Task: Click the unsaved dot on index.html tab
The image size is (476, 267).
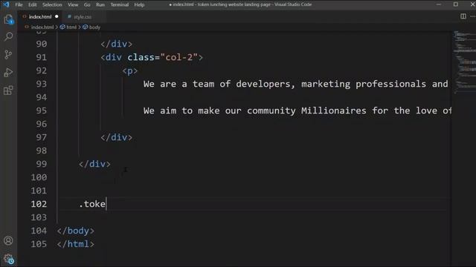Action: [57, 16]
